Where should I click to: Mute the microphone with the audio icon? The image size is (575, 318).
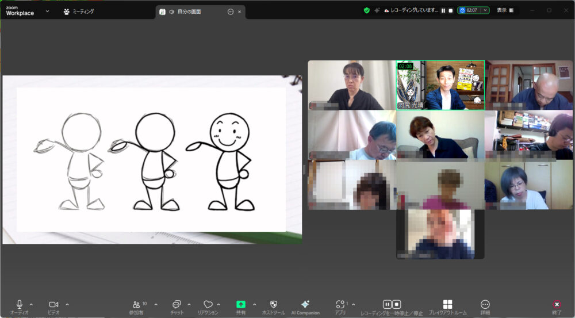click(19, 305)
